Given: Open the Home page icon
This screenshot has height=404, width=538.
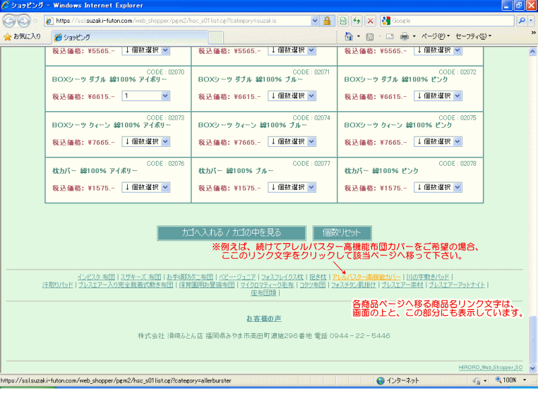Looking at the screenshot, I should pos(348,36).
